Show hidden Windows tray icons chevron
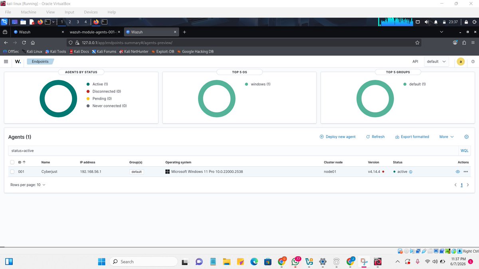 pos(397,262)
